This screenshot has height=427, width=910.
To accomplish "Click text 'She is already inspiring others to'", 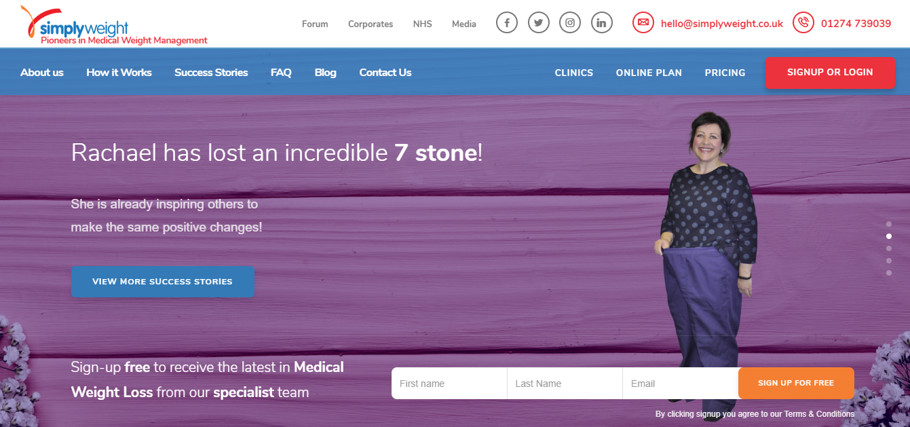I will click(164, 204).
